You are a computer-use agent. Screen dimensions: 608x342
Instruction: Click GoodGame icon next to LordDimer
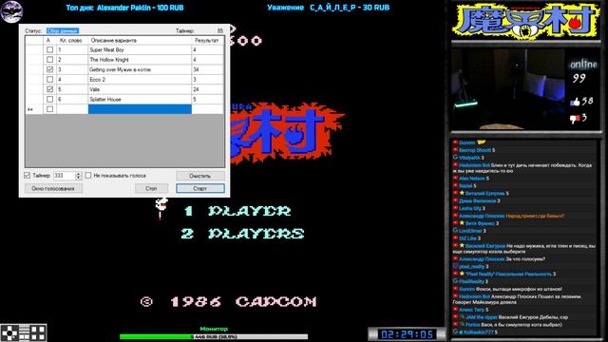pos(456,230)
